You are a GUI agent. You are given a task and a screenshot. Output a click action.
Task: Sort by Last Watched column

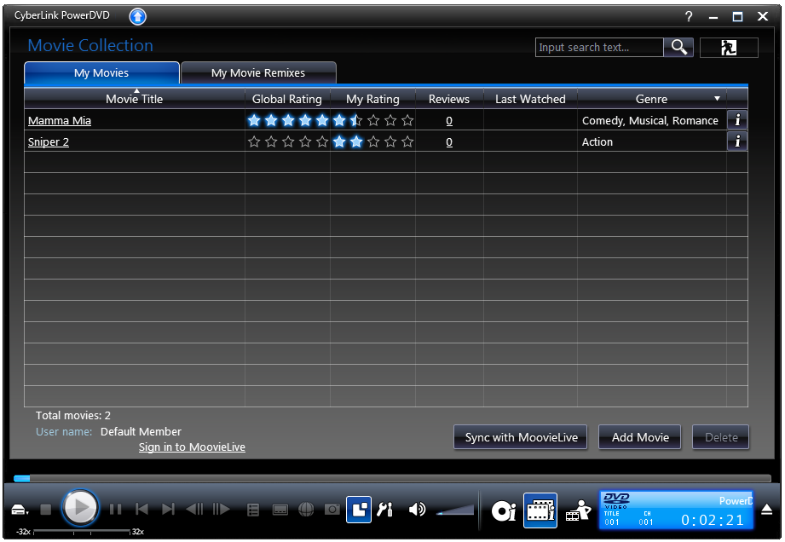click(530, 99)
